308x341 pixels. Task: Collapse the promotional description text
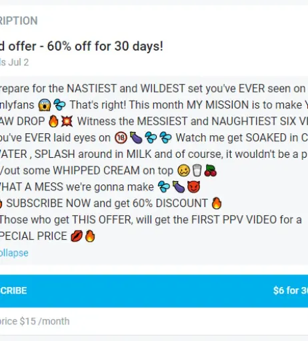[14, 253]
